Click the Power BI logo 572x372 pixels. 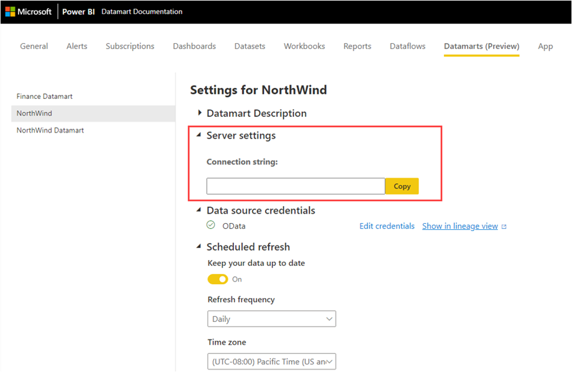[x=78, y=11]
